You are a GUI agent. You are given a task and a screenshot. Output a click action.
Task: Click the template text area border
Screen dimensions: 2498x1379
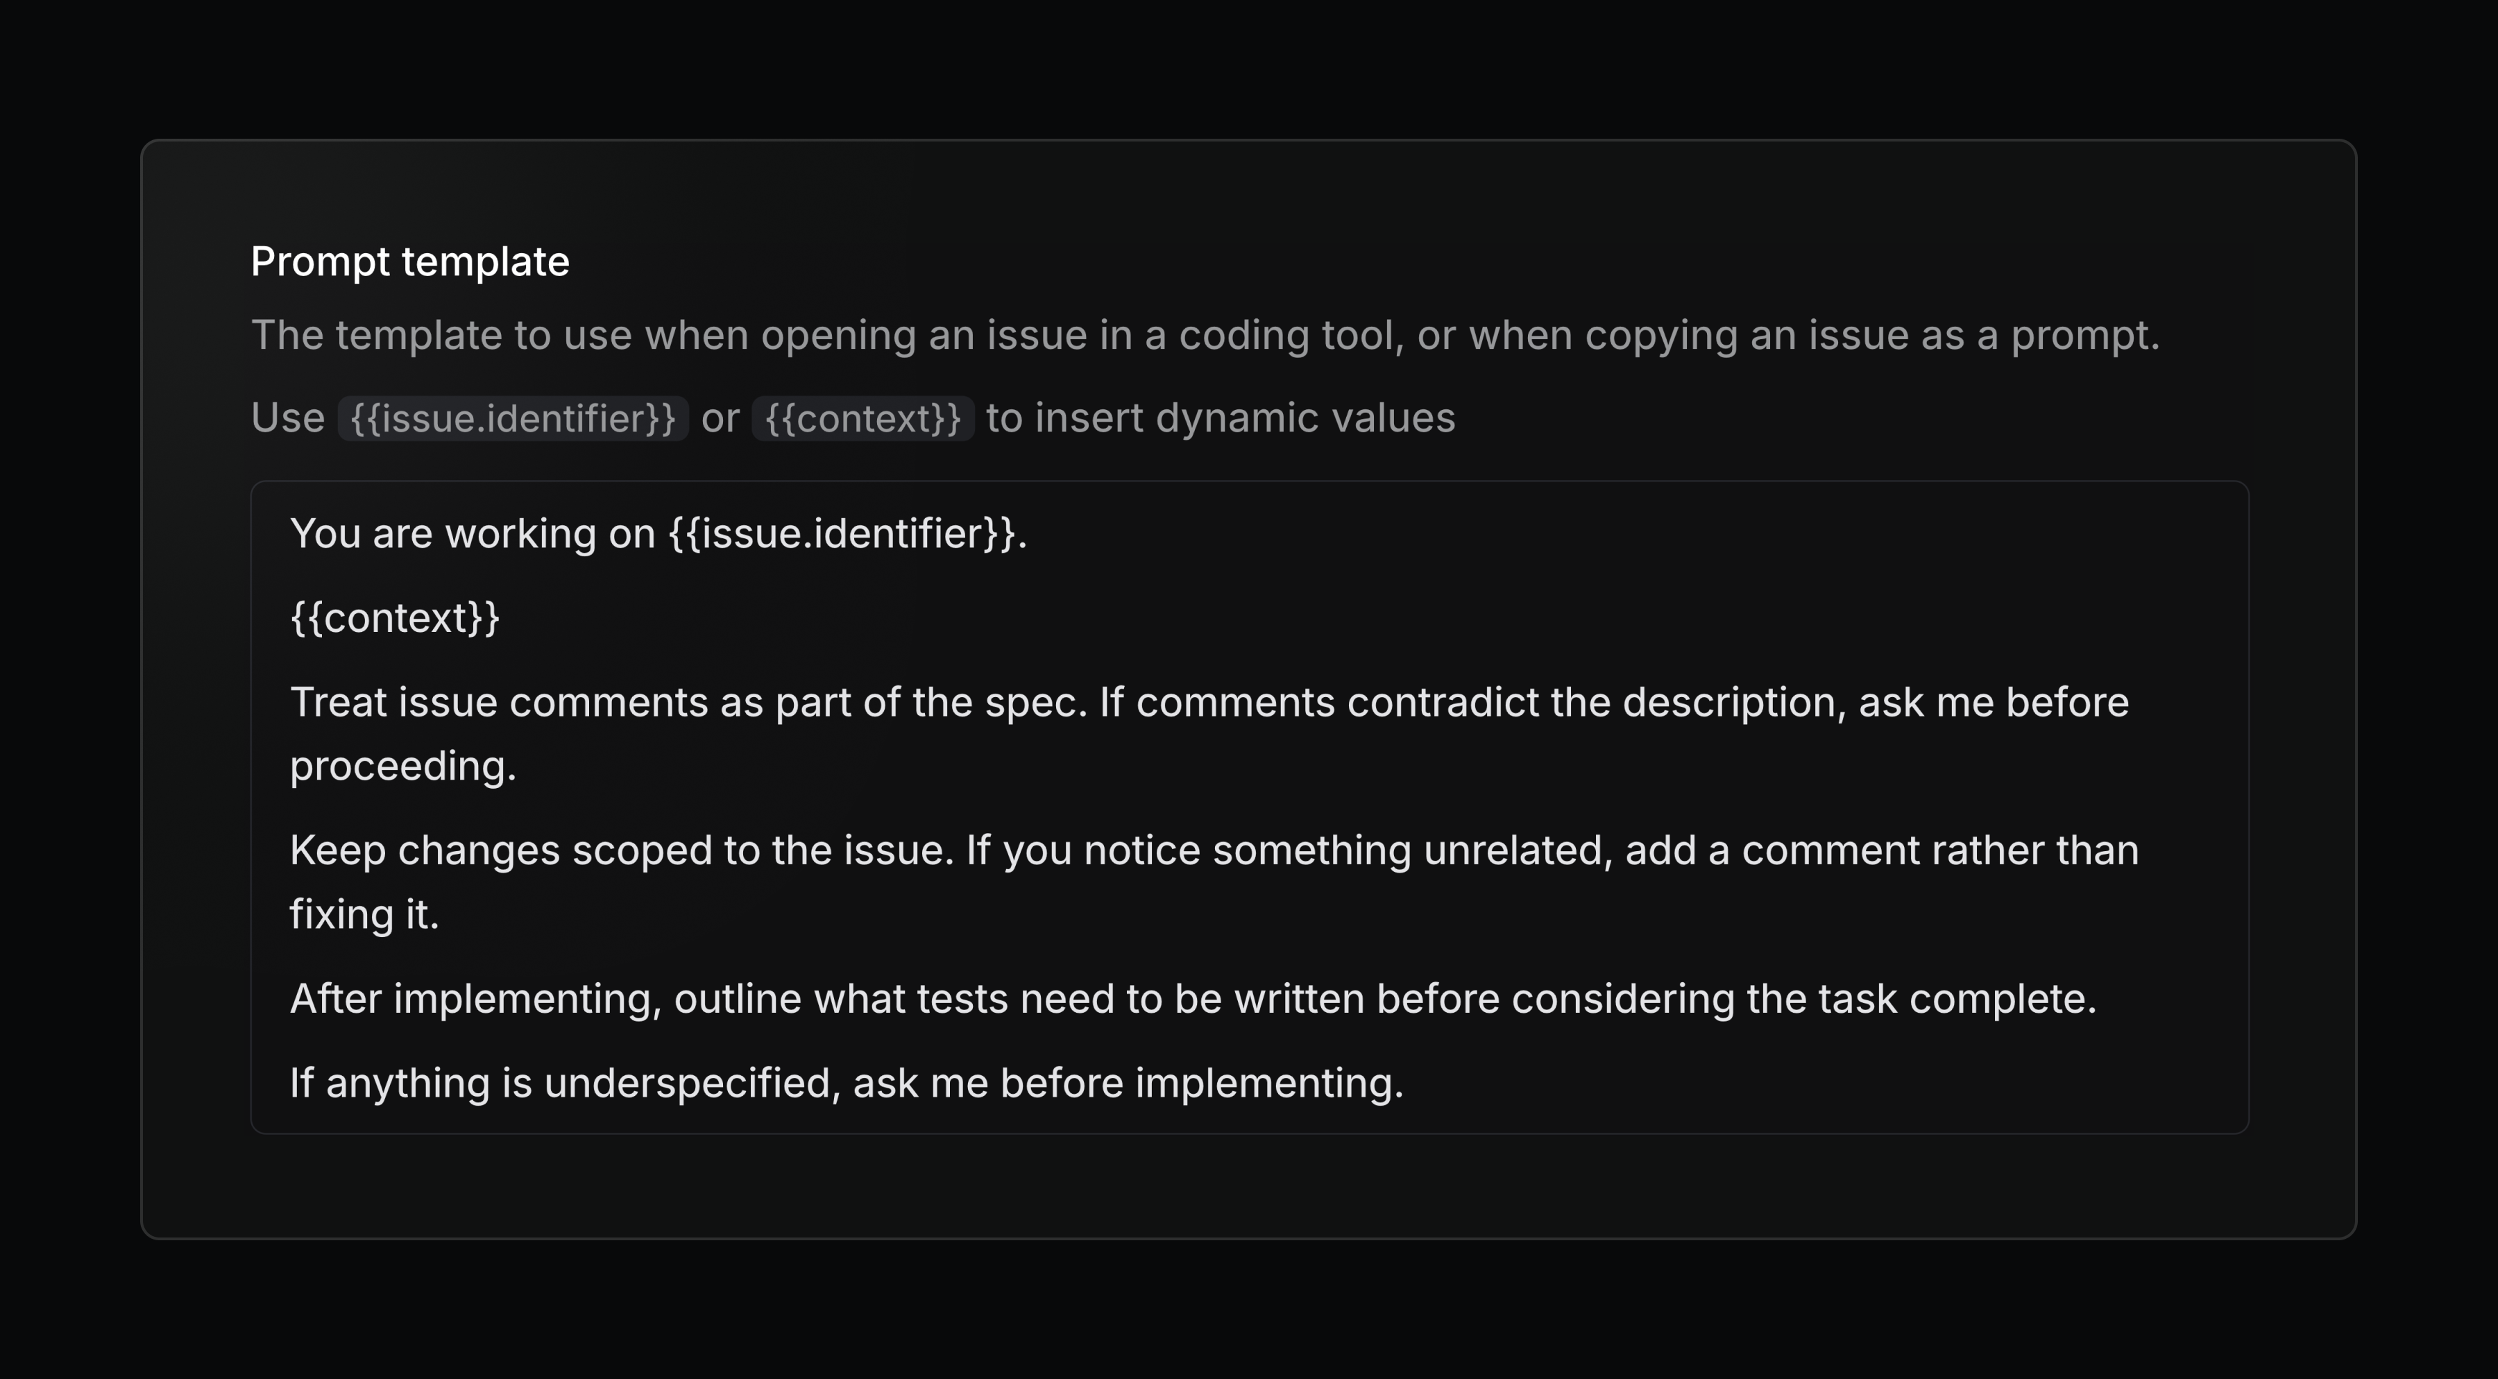(1251, 481)
